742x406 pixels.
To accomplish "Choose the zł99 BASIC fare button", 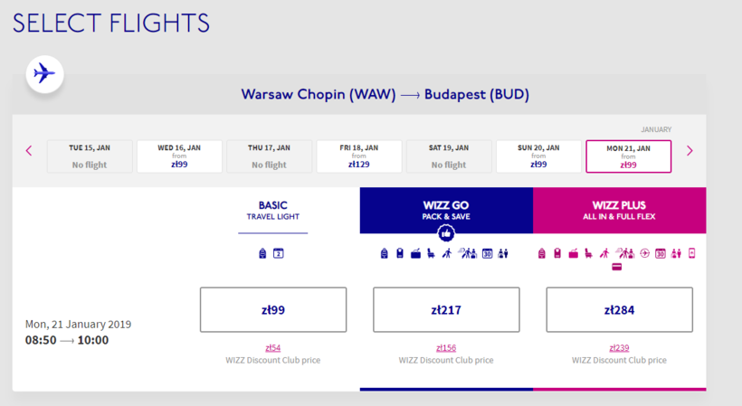I will pyautogui.click(x=273, y=309).
